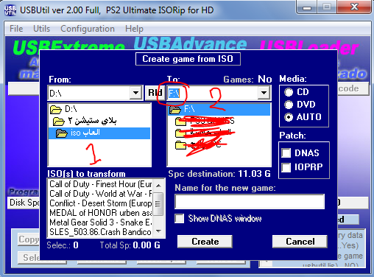Click the USBUtil title bar app icon
The image size is (374, 277).
10,10
